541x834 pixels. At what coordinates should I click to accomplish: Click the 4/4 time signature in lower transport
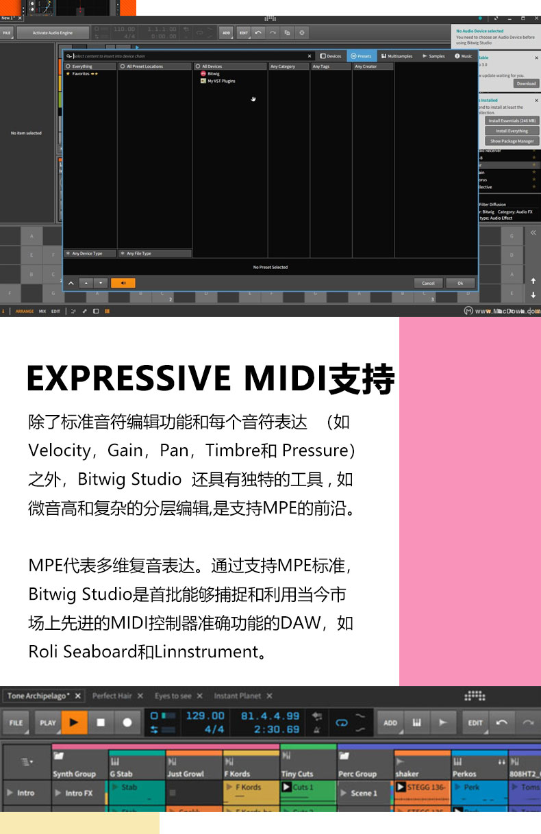tap(214, 729)
